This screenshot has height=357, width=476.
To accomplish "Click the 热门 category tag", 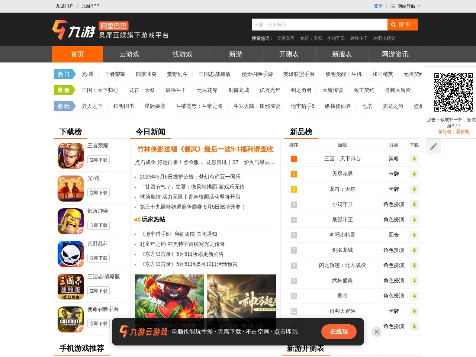I will [64, 74].
